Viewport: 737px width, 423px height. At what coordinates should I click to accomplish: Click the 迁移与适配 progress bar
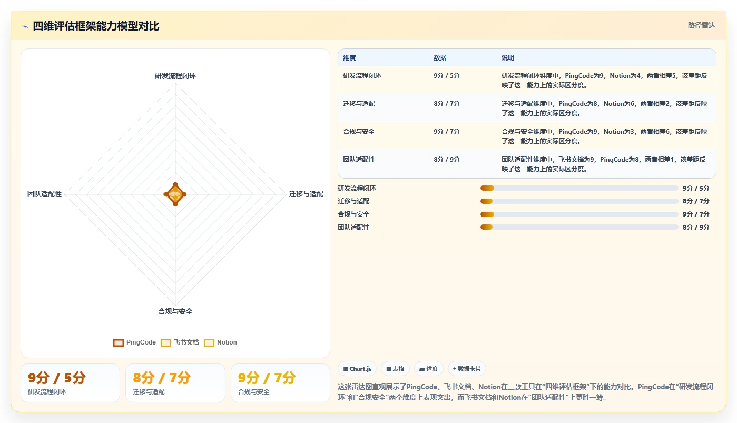[579, 201]
